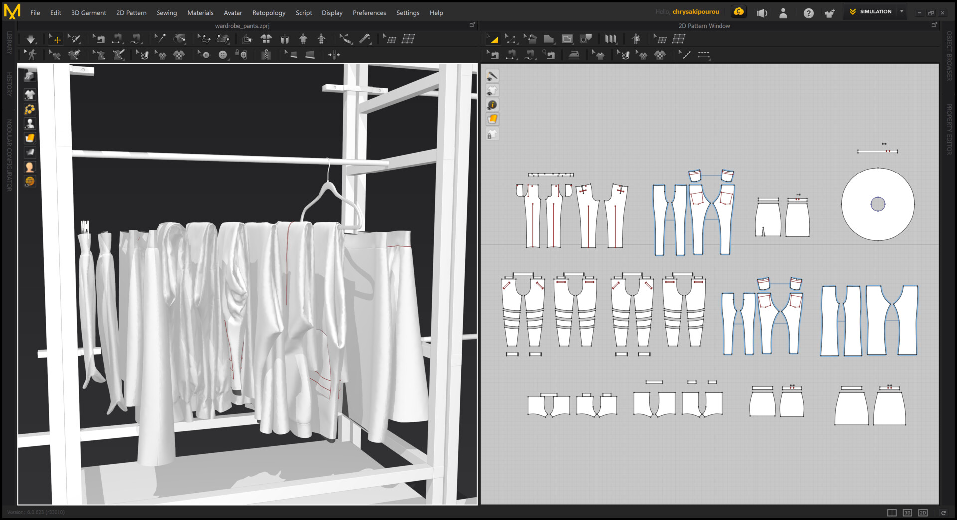Open the Sewing menu
This screenshot has height=520, width=957.
(x=166, y=13)
